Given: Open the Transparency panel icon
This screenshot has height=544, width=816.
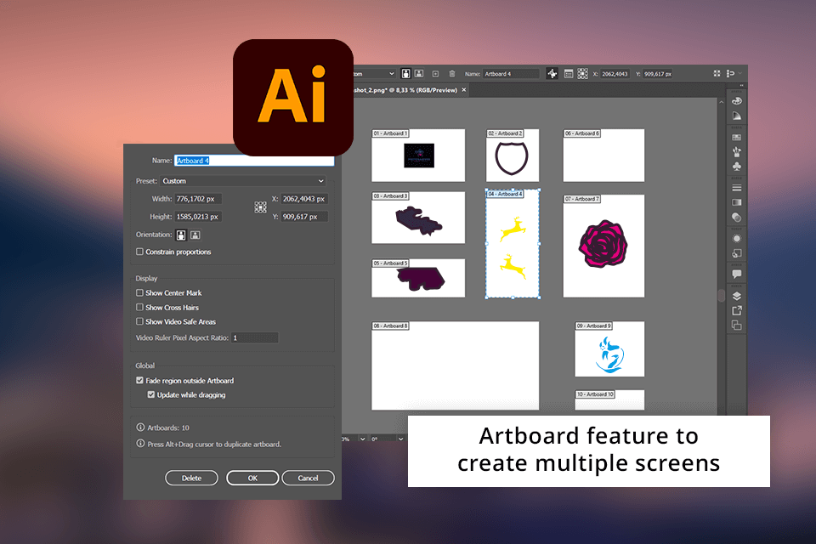Looking at the screenshot, I should [x=736, y=217].
